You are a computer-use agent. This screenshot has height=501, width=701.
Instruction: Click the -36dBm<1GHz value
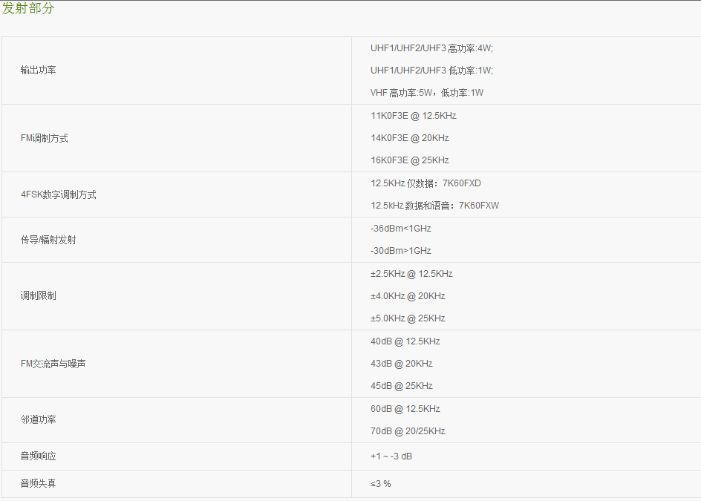[400, 229]
